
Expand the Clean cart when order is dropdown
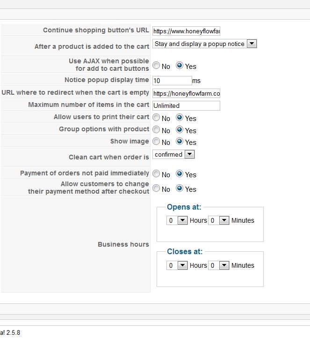click(173, 154)
